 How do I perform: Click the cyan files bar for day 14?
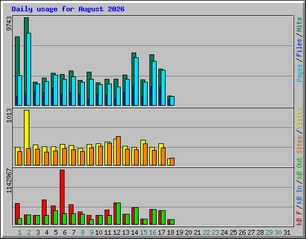[136, 81]
